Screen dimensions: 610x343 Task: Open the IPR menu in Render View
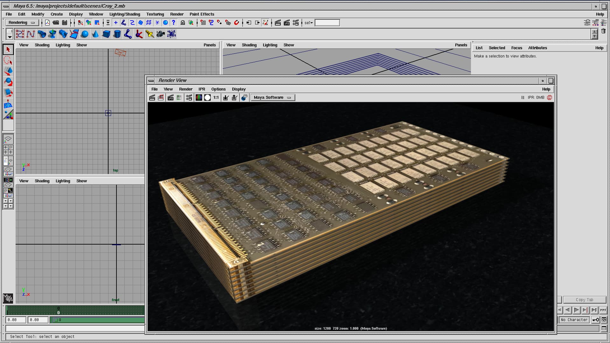[x=202, y=89]
